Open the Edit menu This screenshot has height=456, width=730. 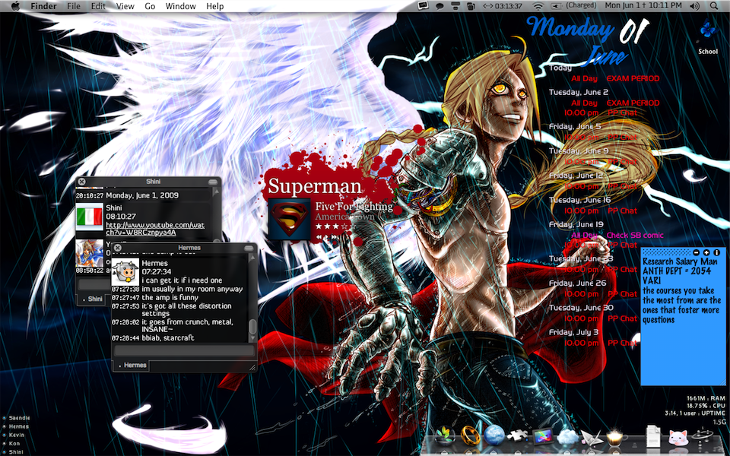click(98, 6)
